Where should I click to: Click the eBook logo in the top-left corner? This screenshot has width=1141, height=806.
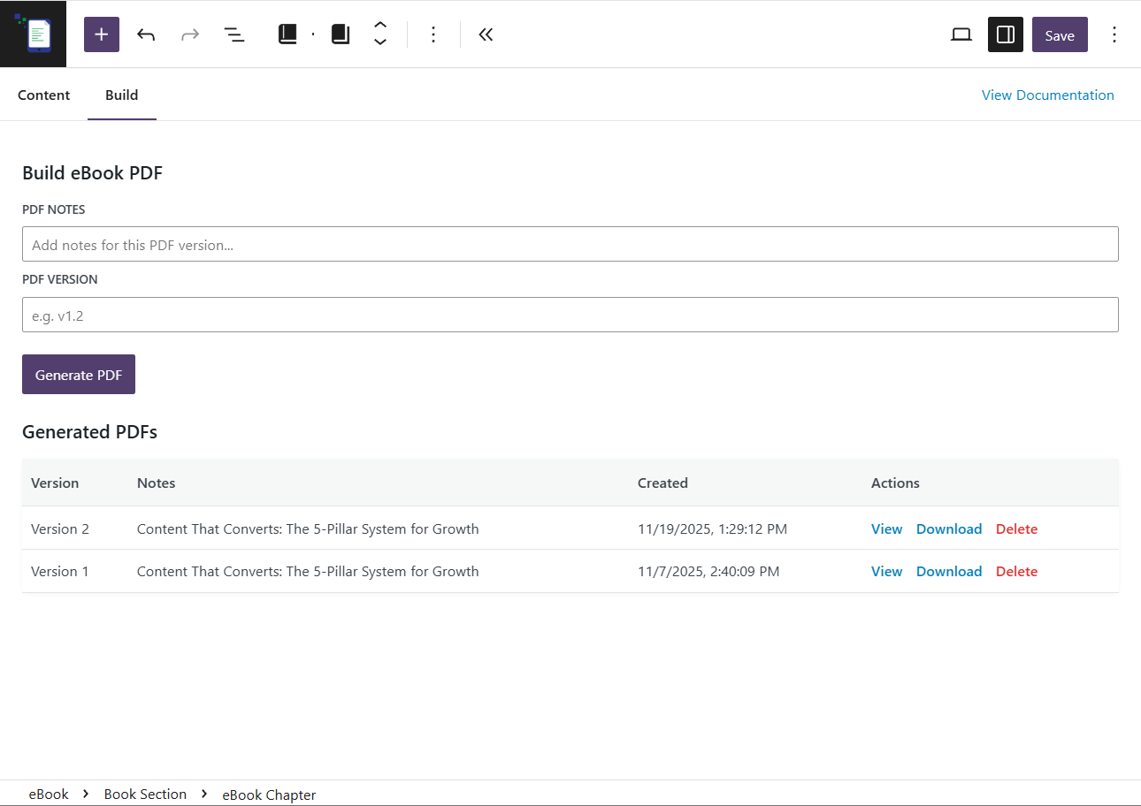[x=33, y=34]
